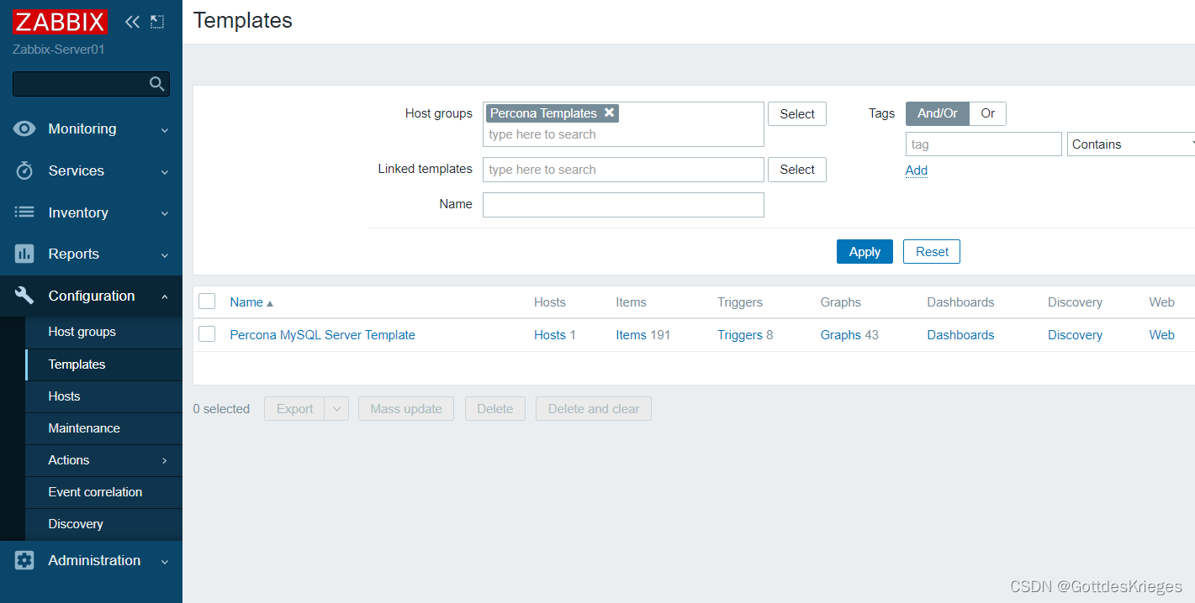Tick the select-all checkbox in table header

tap(207, 301)
